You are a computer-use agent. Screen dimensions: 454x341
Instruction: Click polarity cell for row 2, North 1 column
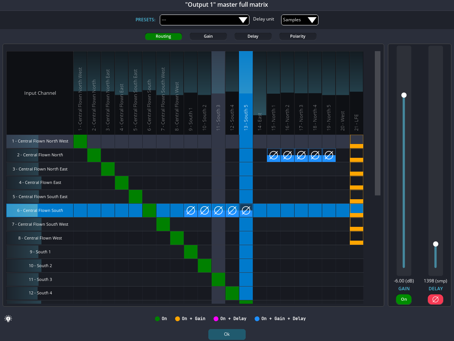click(274, 155)
